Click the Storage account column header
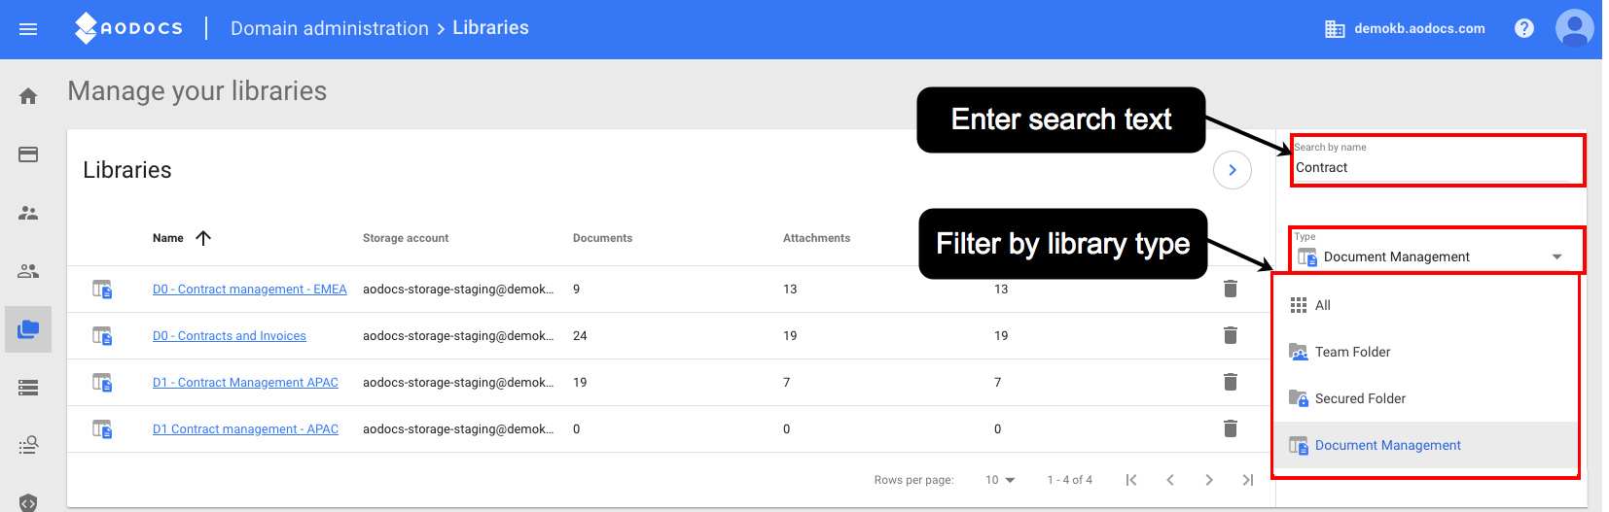 406,238
